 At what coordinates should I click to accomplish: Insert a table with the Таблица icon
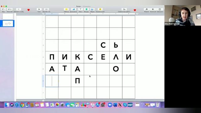(66, 9)
